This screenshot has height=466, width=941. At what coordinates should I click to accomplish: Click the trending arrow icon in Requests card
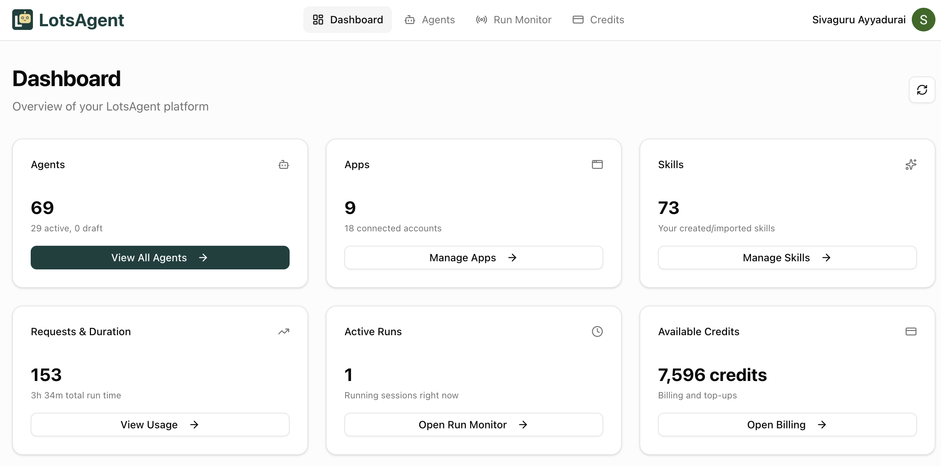(284, 331)
